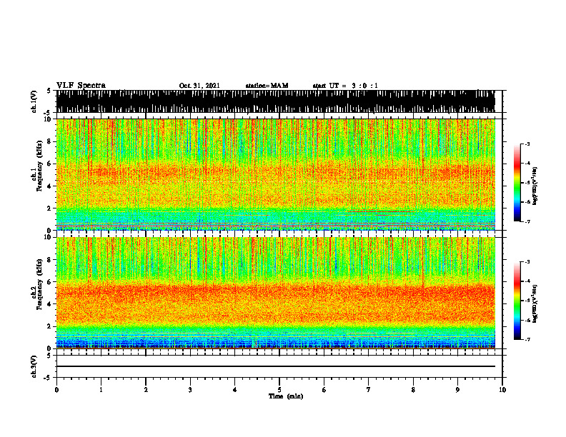Click time axis tick label "0"
This screenshot has width=566, height=437.
click(56, 390)
